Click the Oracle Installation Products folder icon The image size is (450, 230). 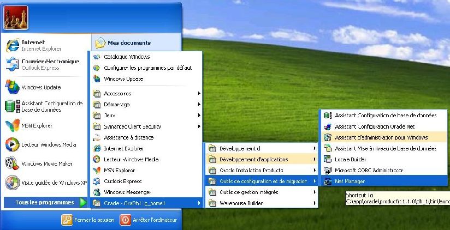tap(212, 171)
